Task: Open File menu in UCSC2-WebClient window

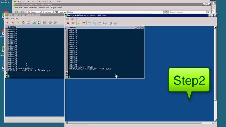Action: point(68,19)
